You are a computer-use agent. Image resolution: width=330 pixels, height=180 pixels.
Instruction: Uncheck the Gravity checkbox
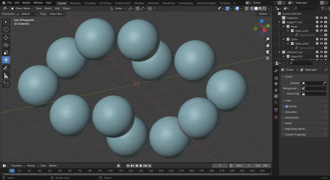pos(286,106)
